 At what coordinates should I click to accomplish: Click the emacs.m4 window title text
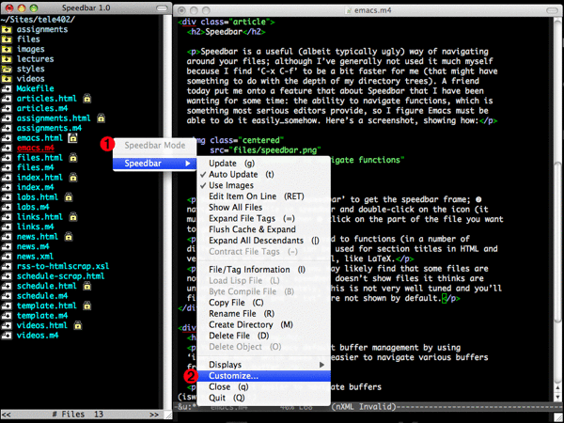click(x=372, y=10)
